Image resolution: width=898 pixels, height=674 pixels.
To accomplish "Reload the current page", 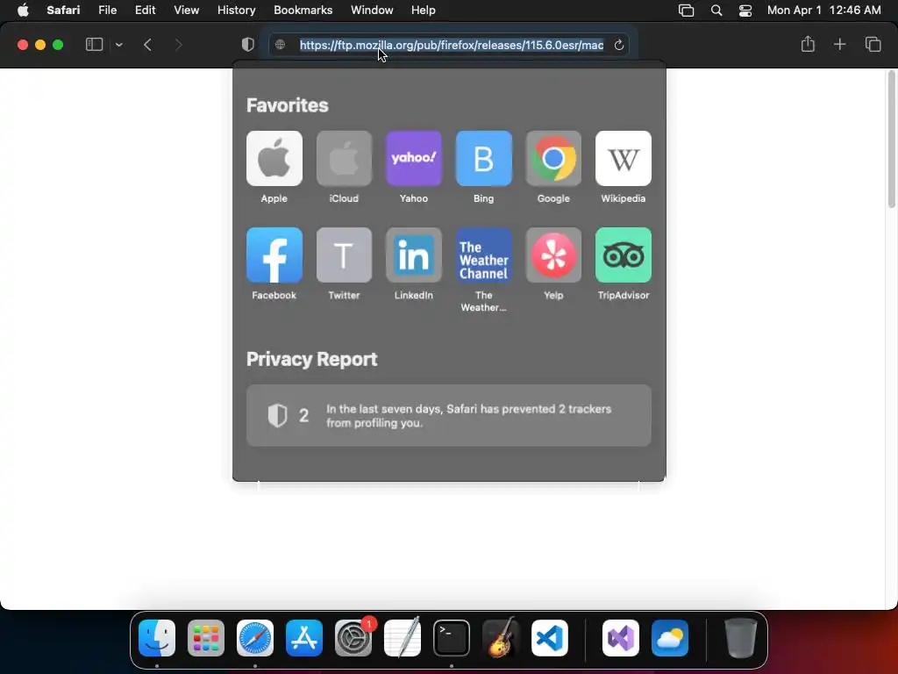I will point(618,45).
